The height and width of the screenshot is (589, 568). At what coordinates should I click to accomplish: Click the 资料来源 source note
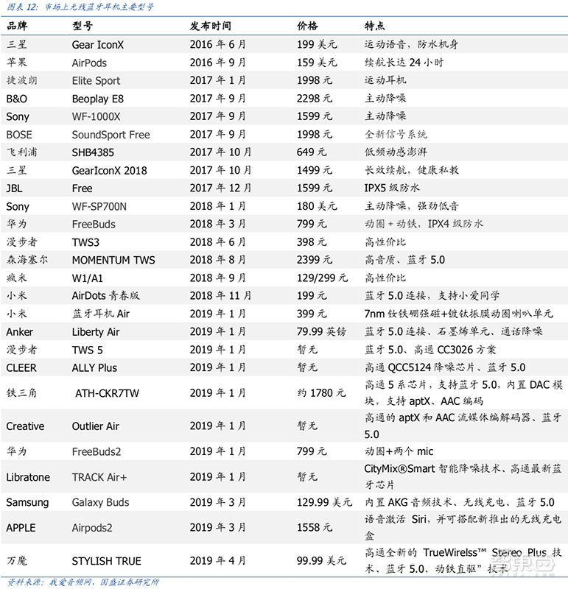pos(83,582)
